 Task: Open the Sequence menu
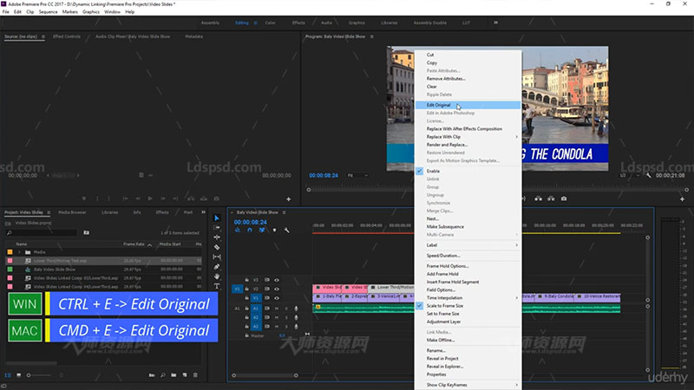pos(48,12)
